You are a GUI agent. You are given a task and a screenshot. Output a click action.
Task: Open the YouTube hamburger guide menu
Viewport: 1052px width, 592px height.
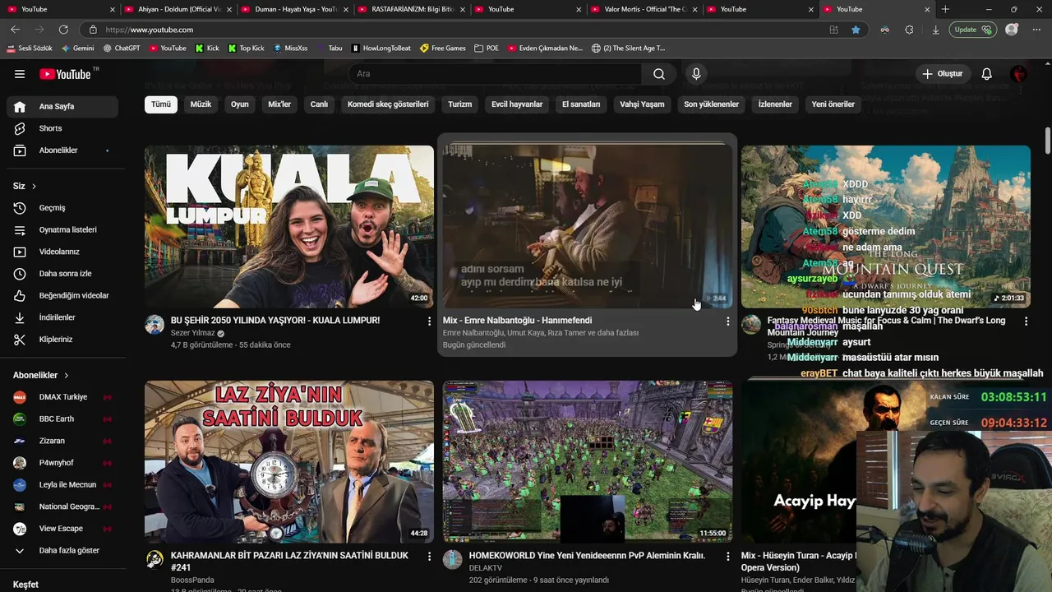tap(20, 74)
